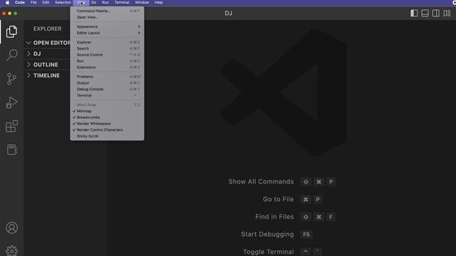
Task: Select Explorer in View menu
Action: (x=107, y=42)
